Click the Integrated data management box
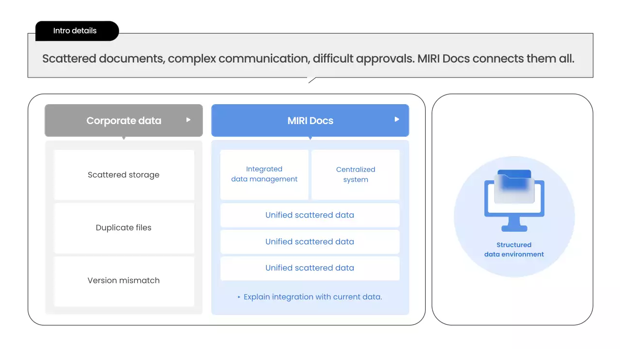620x349 pixels. pyautogui.click(x=264, y=174)
